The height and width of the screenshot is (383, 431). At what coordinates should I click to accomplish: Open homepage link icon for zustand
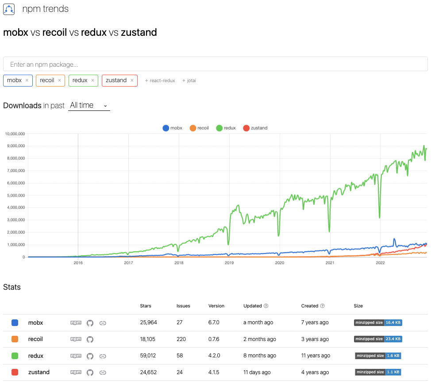103,372
